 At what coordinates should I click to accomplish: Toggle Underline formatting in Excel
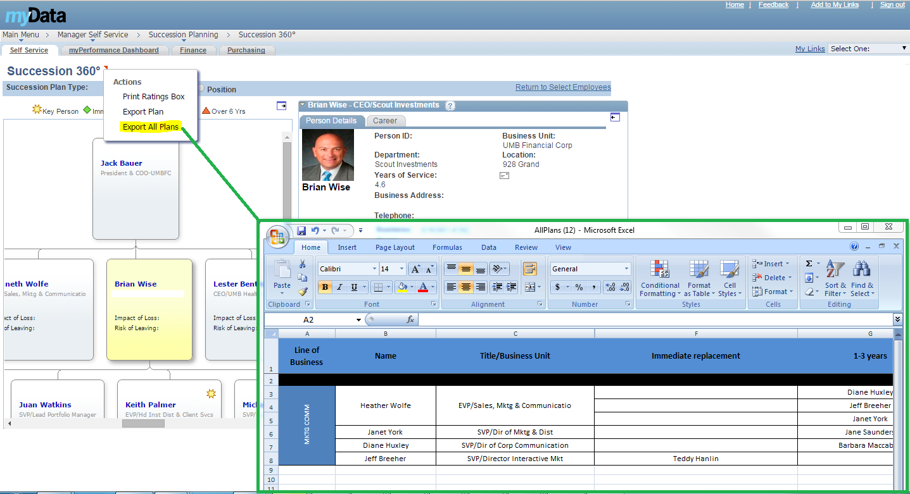pos(354,287)
